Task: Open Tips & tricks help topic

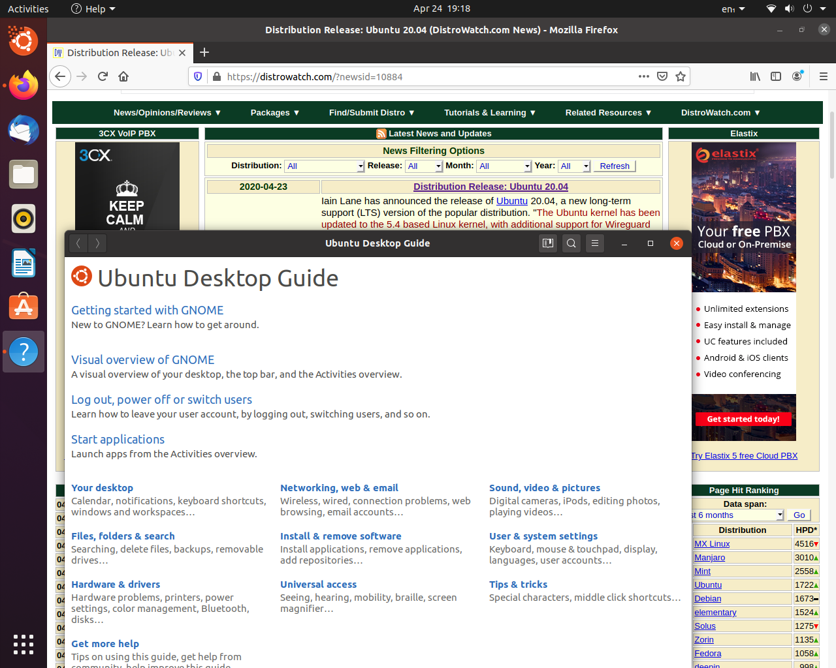Action: (518, 584)
